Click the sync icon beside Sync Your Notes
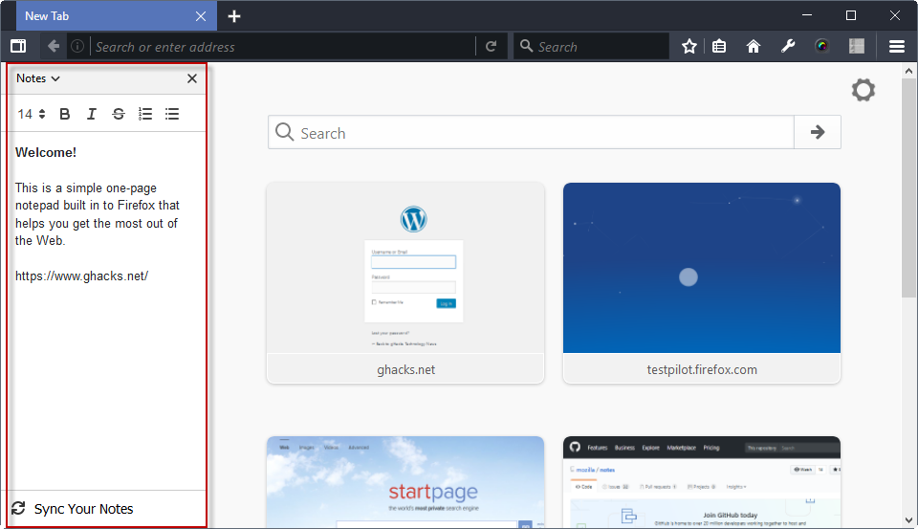 19,508
